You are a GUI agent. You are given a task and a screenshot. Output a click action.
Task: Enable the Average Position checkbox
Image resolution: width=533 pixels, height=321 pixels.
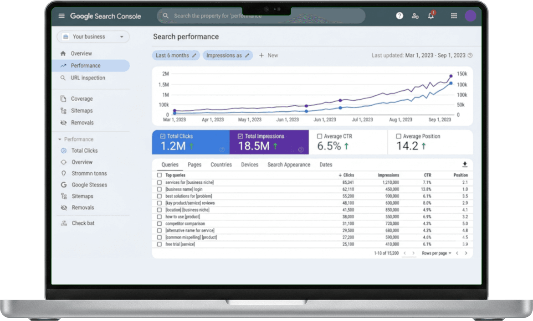(399, 136)
